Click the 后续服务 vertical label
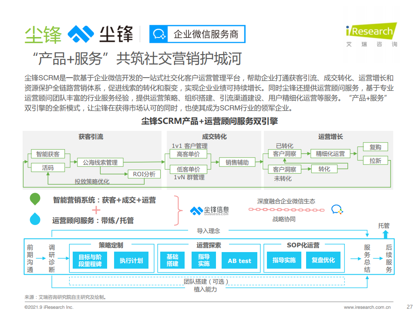 pos(389,259)
